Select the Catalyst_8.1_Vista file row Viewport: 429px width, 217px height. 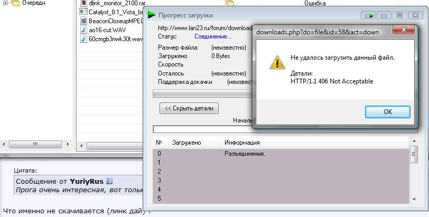(116, 12)
